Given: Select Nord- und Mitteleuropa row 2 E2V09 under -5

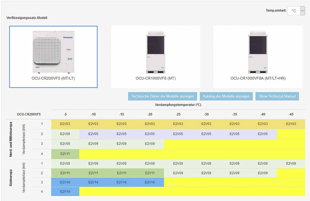Looking at the screenshot, I should tap(65, 134).
